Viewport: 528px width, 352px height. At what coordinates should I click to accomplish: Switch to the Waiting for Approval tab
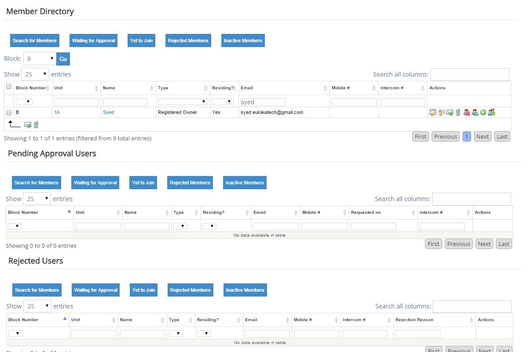[x=93, y=40]
